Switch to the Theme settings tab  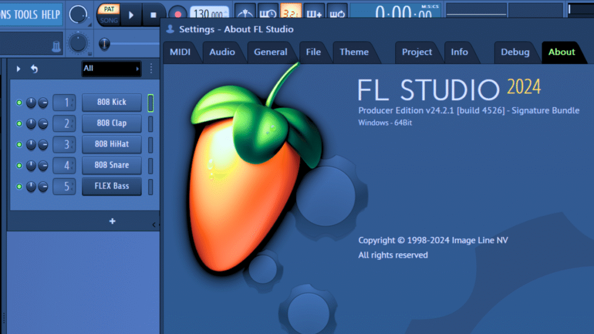354,52
